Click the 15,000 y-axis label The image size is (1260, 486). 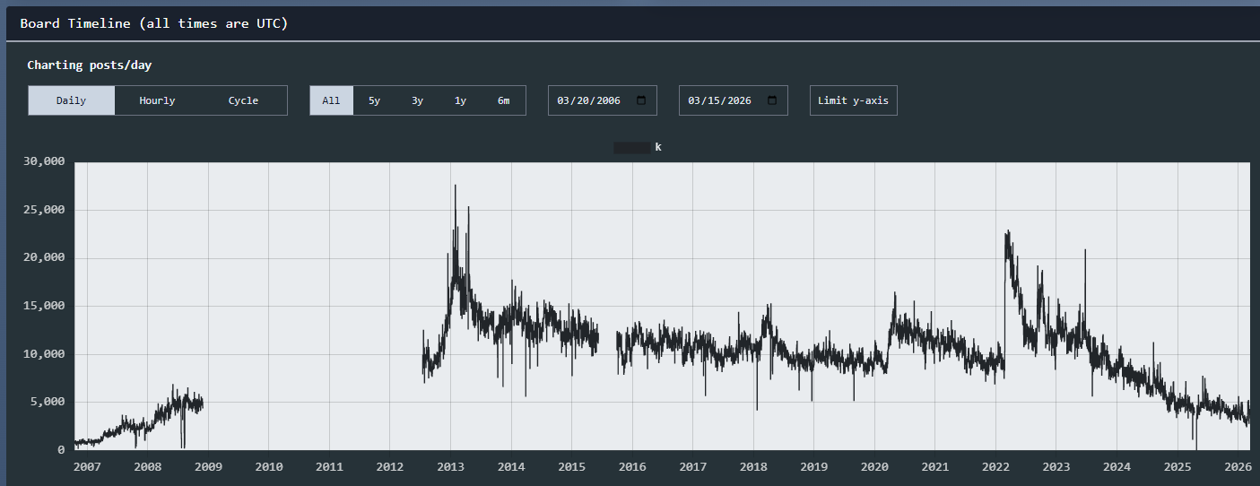43,306
